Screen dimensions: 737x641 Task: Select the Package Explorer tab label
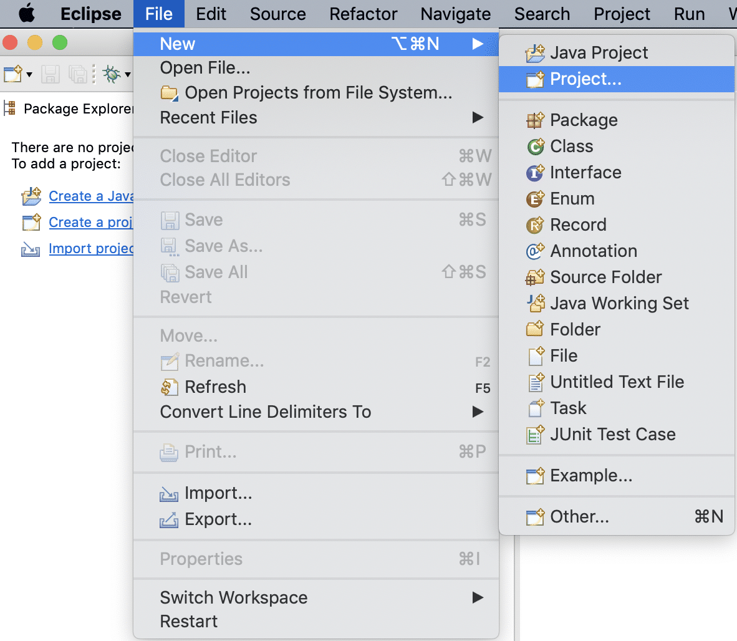click(x=79, y=109)
